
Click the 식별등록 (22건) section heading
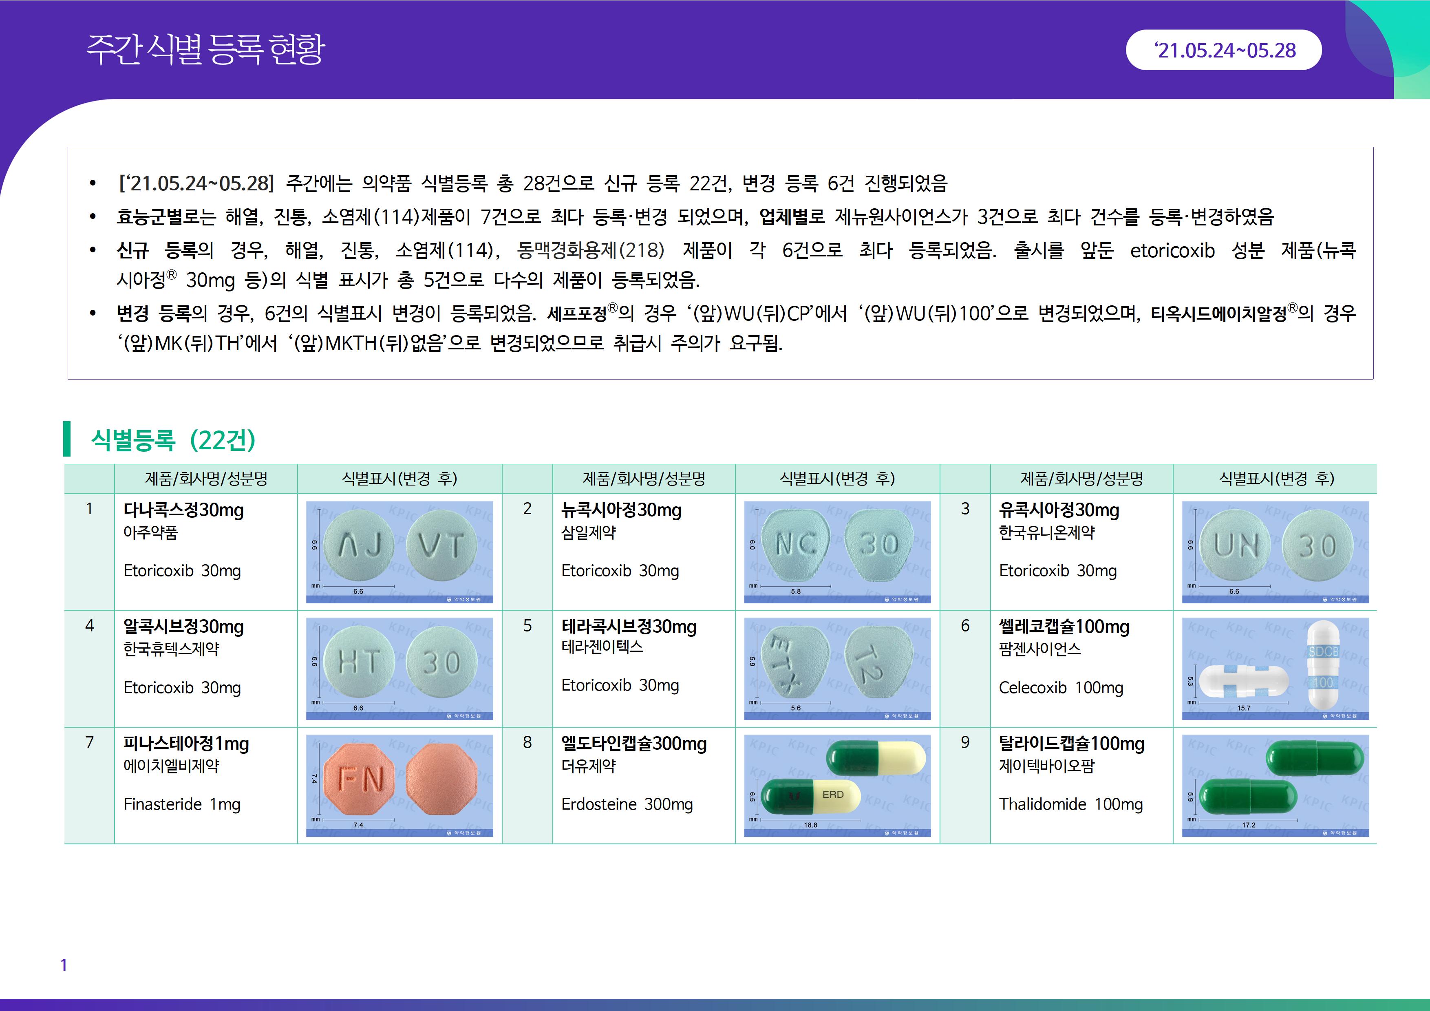click(x=173, y=440)
